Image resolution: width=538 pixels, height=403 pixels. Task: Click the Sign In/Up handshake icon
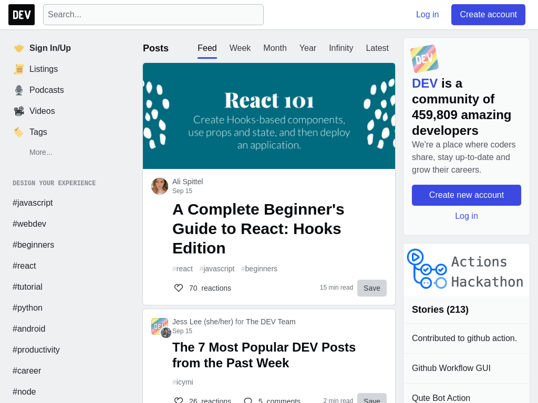point(19,48)
